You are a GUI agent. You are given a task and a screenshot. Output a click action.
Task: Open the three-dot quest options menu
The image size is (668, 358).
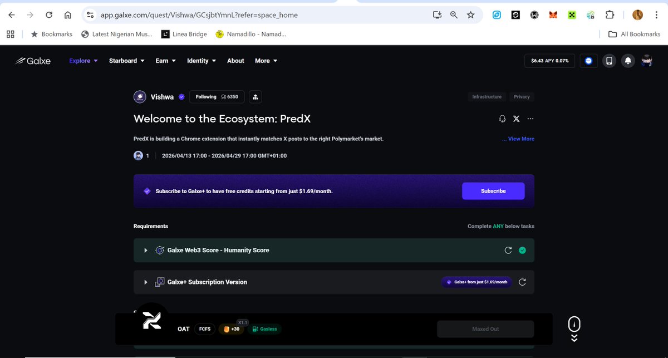(x=530, y=119)
